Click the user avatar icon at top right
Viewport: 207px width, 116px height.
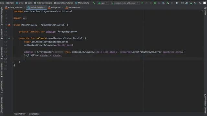204,3
